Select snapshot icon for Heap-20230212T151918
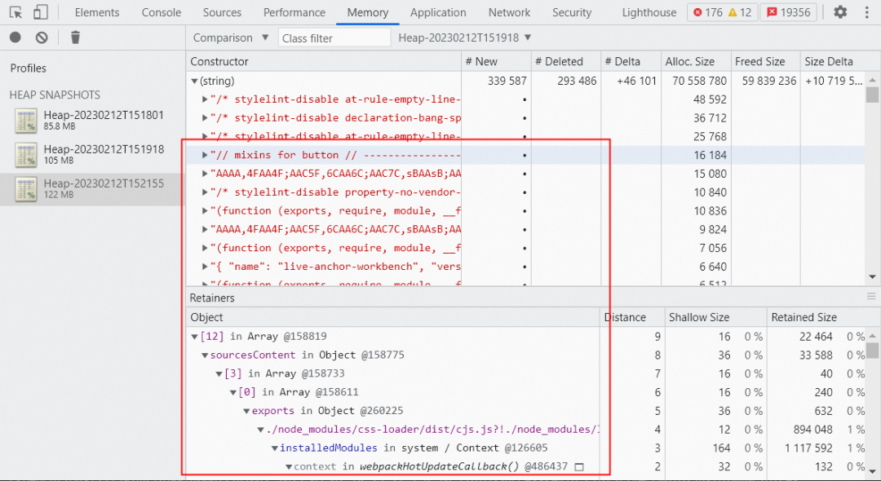The height and width of the screenshot is (481, 881). [x=26, y=155]
